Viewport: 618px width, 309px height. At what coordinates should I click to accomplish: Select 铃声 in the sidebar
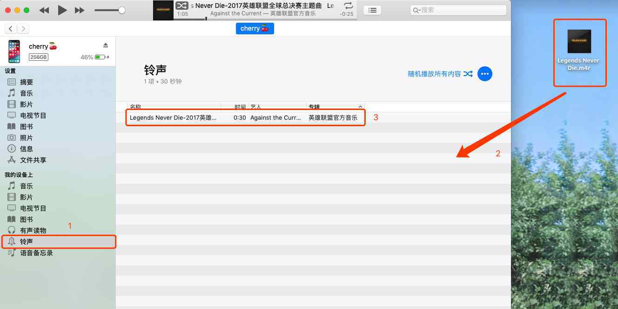point(27,242)
